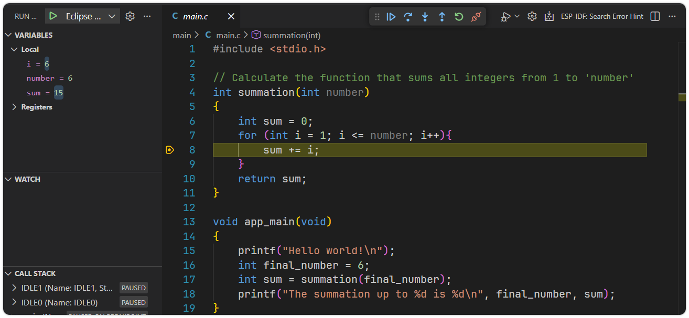Click the IDLE0 PAUSED badge

tap(133, 302)
